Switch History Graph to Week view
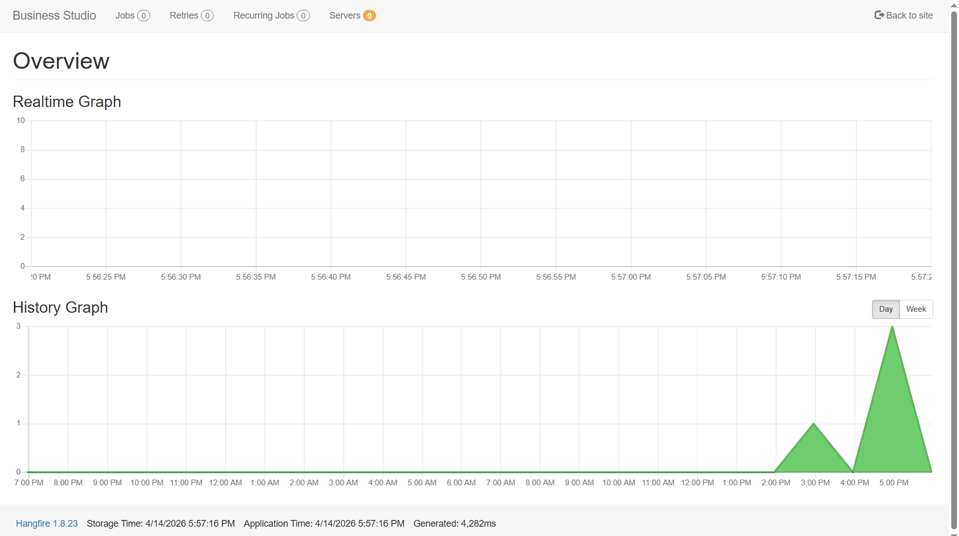The width and height of the screenshot is (959, 536). (x=916, y=309)
